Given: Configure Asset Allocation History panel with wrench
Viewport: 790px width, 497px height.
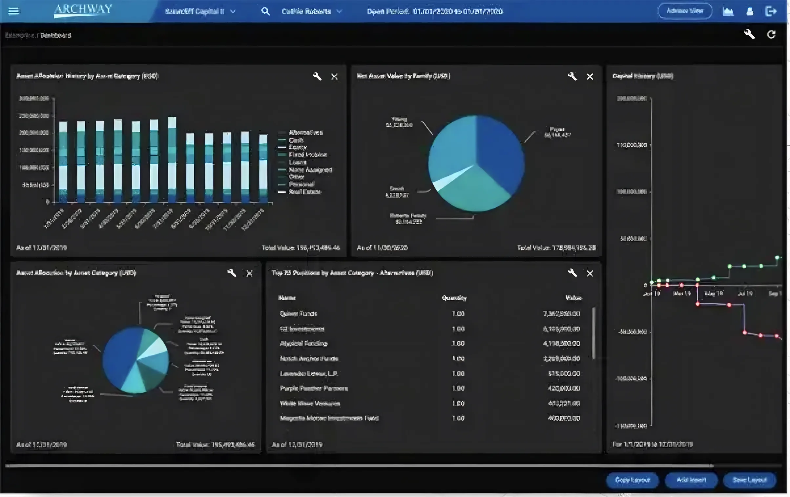Looking at the screenshot, I should click(x=317, y=76).
